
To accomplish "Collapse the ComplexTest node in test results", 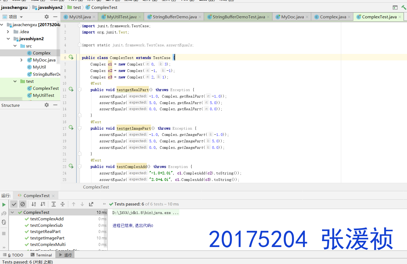I will click(x=12, y=212).
